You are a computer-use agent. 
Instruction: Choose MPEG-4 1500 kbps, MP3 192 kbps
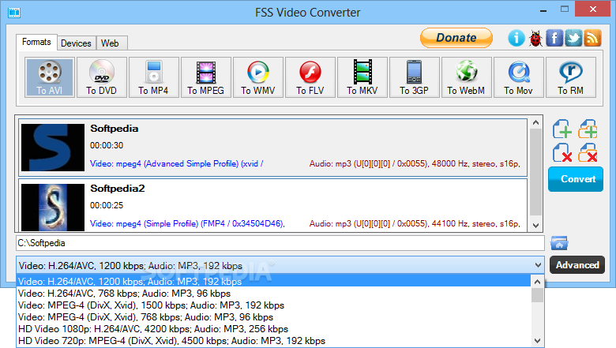point(273,305)
